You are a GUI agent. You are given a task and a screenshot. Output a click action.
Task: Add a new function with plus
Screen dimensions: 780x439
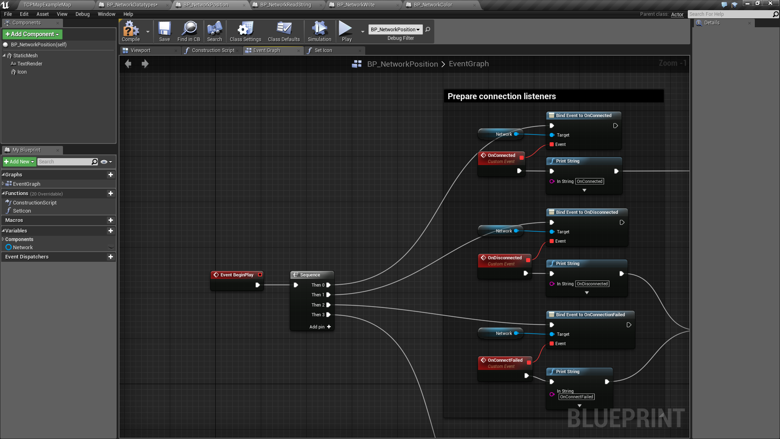110,193
